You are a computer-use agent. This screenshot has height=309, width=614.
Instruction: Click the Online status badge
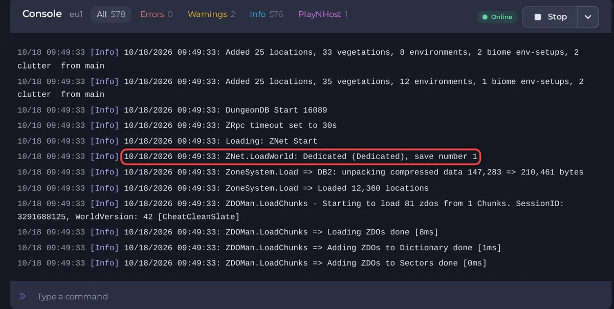click(497, 17)
